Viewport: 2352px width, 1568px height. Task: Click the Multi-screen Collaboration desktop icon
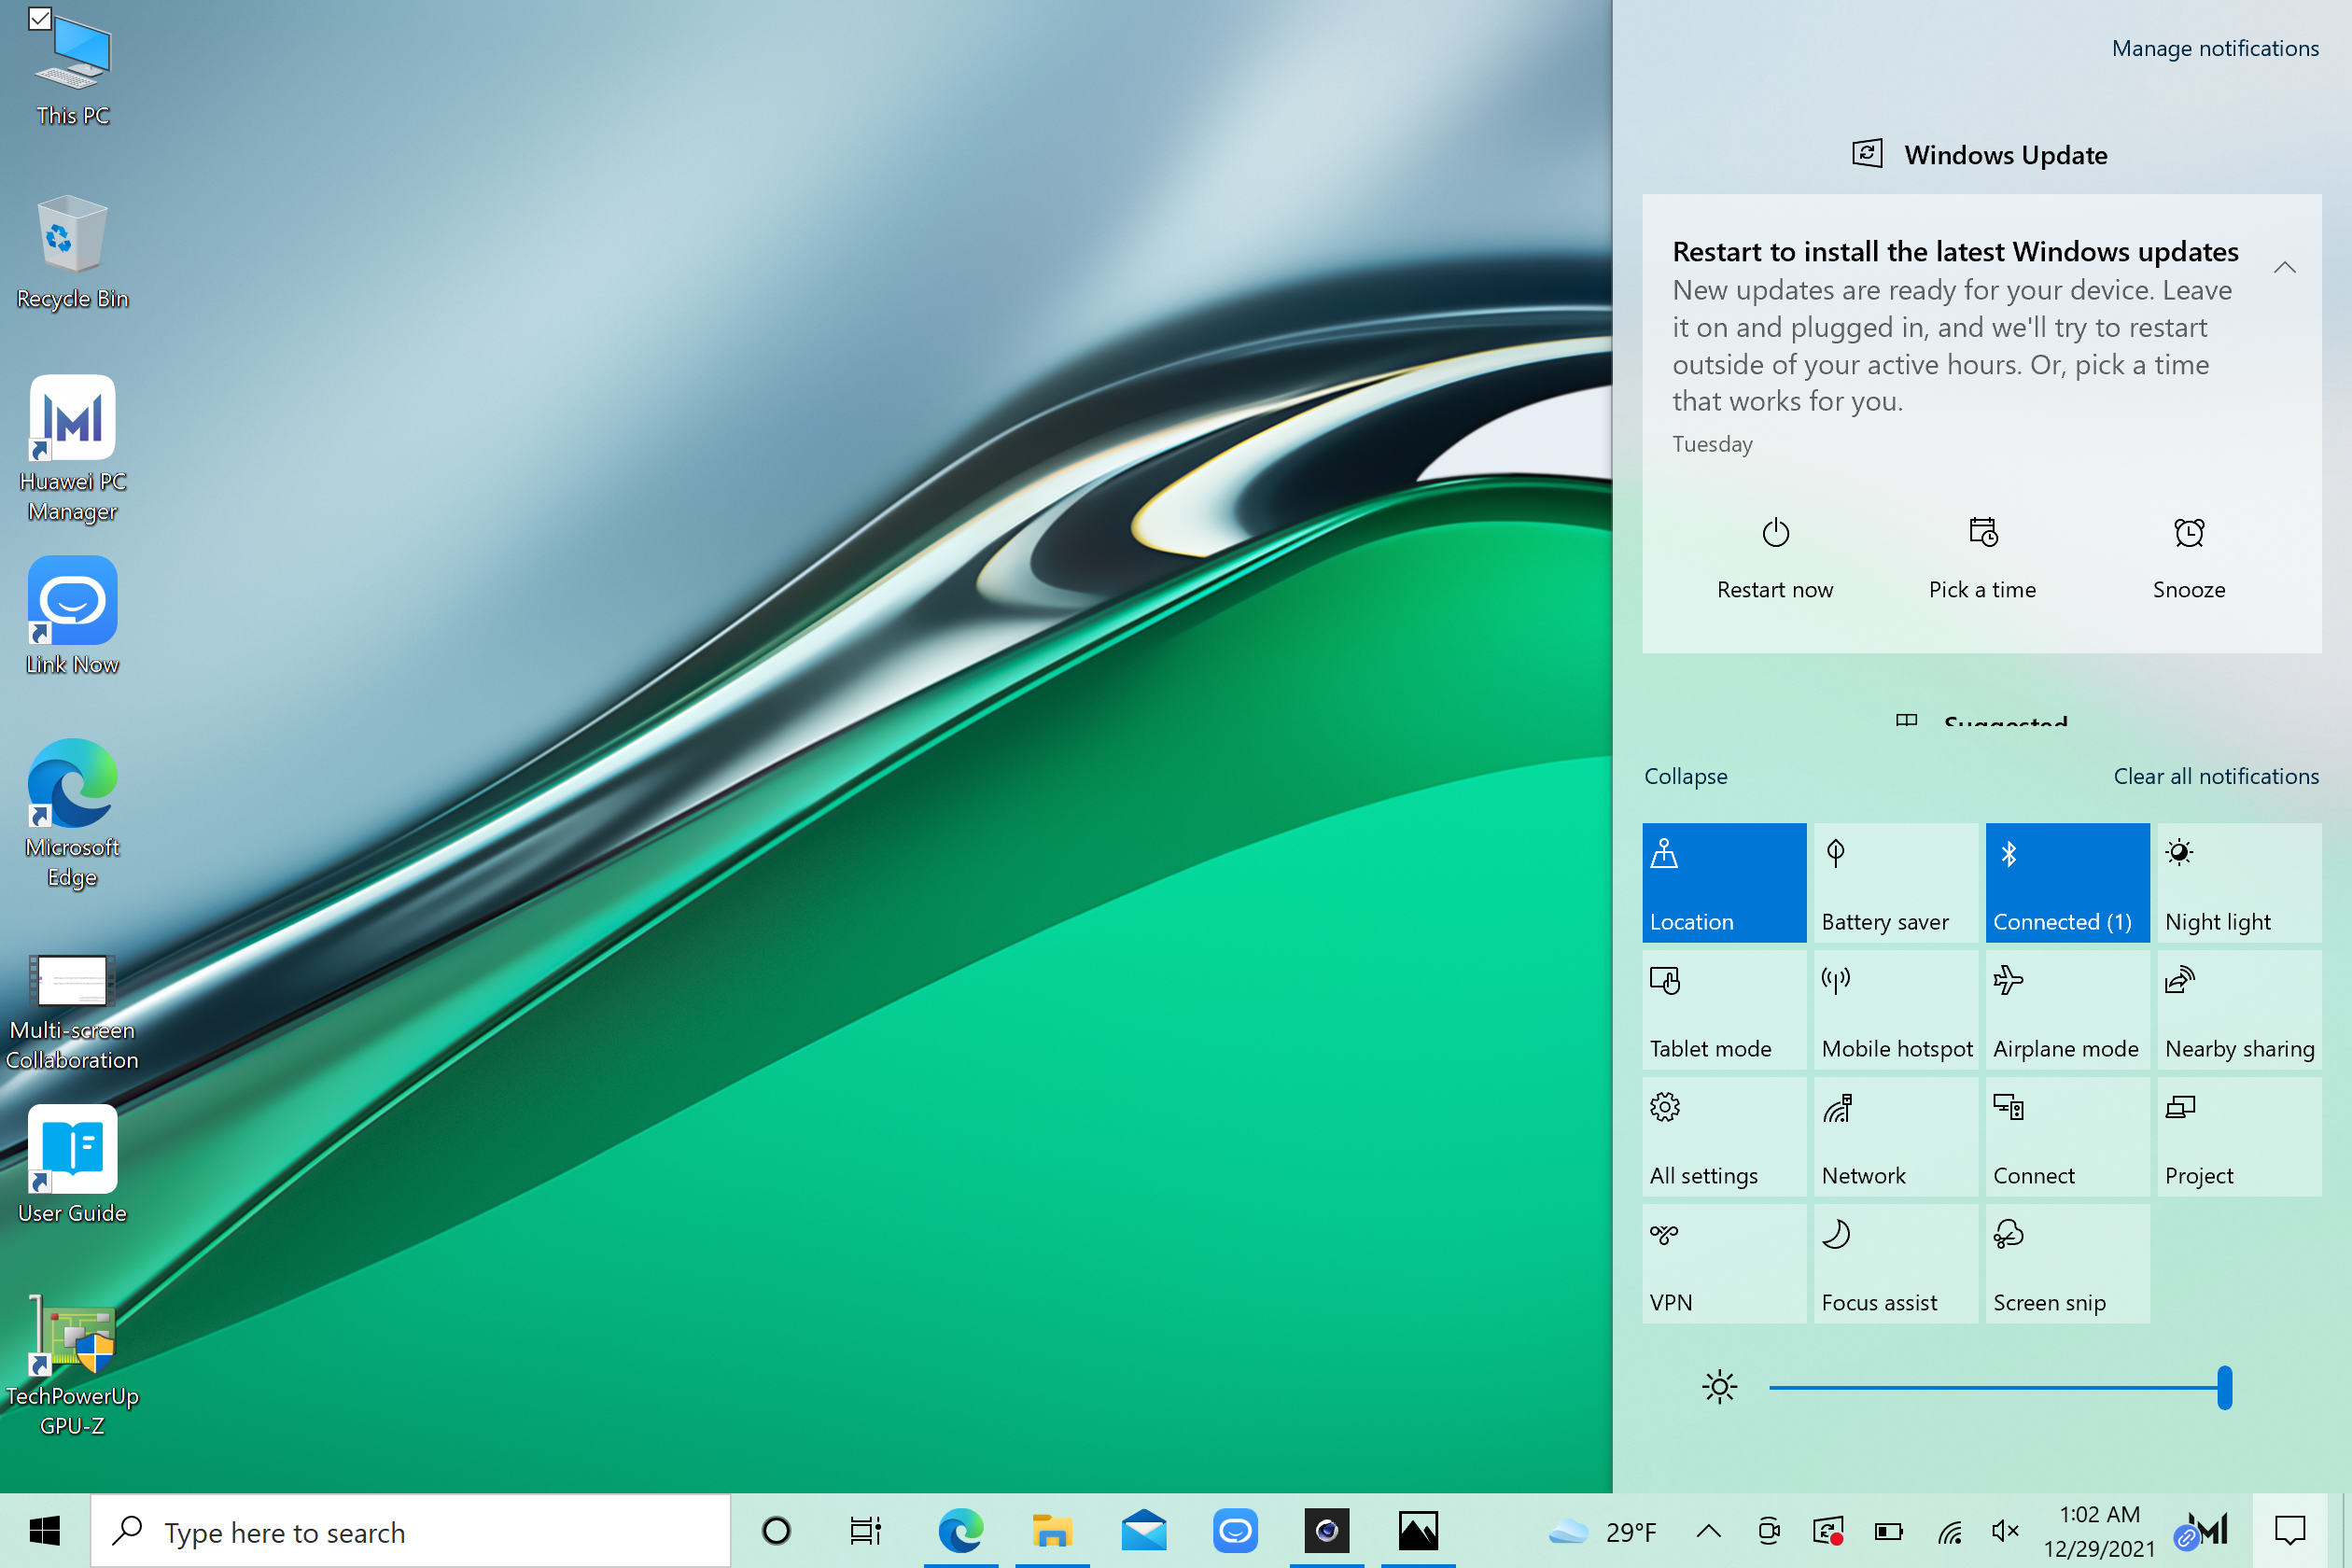tap(72, 982)
